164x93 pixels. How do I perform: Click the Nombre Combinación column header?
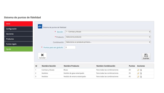[x=106, y=66]
